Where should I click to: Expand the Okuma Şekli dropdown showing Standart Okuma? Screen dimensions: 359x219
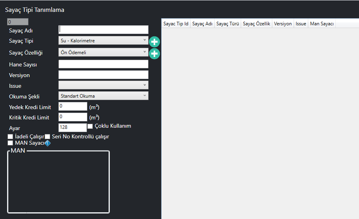103,96
